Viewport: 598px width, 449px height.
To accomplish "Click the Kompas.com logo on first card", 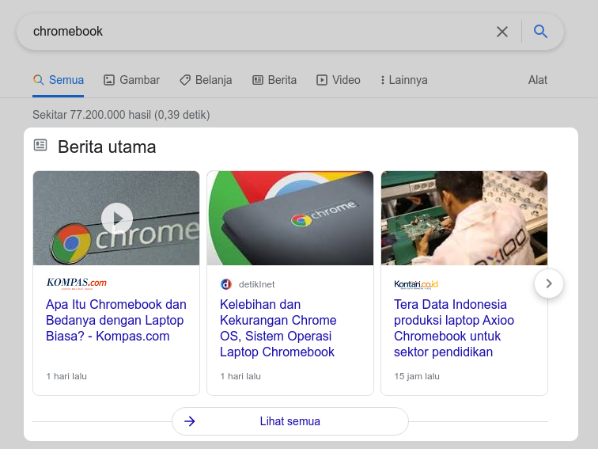I will coord(77,283).
